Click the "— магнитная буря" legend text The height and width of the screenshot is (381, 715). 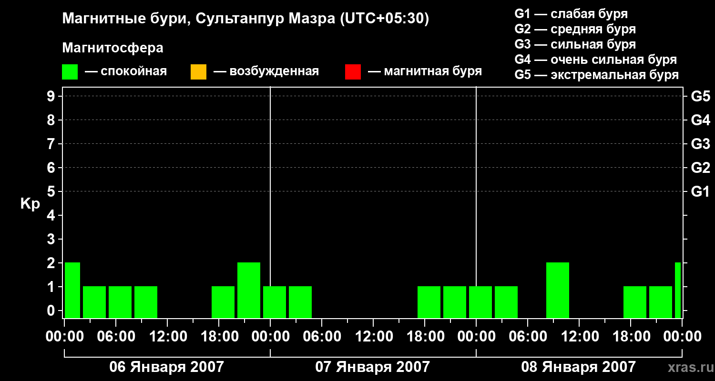(x=425, y=72)
